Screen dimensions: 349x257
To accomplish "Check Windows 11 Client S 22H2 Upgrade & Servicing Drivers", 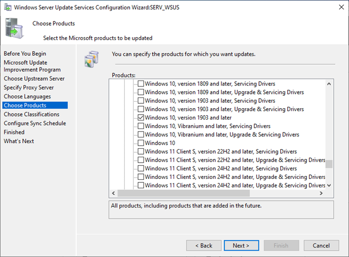I will coord(141,160).
